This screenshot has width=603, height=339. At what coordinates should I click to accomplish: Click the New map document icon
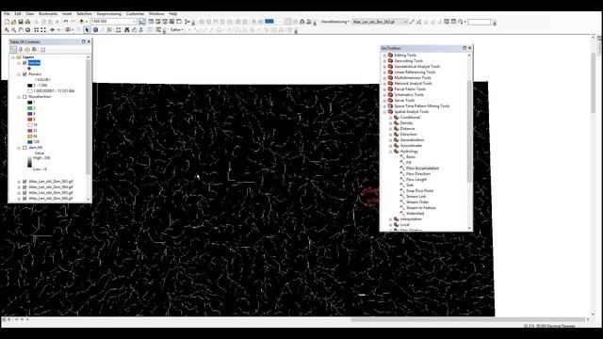tap(7, 22)
